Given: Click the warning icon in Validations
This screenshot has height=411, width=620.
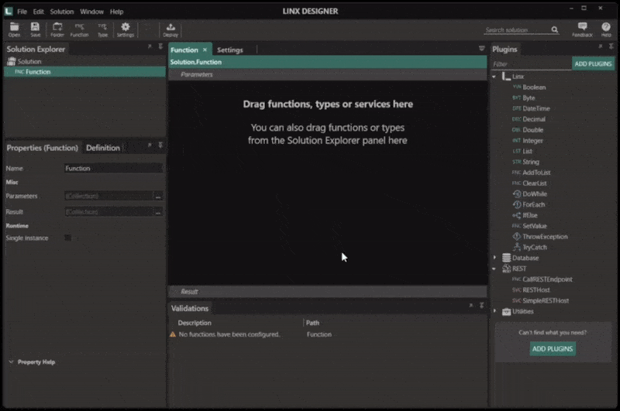Looking at the screenshot, I should (173, 334).
